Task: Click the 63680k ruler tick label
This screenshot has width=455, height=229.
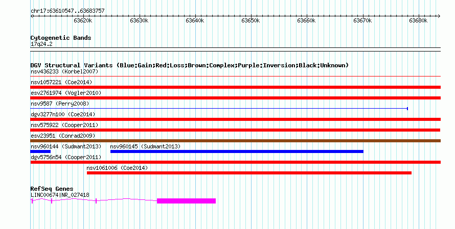Action: 418,20
